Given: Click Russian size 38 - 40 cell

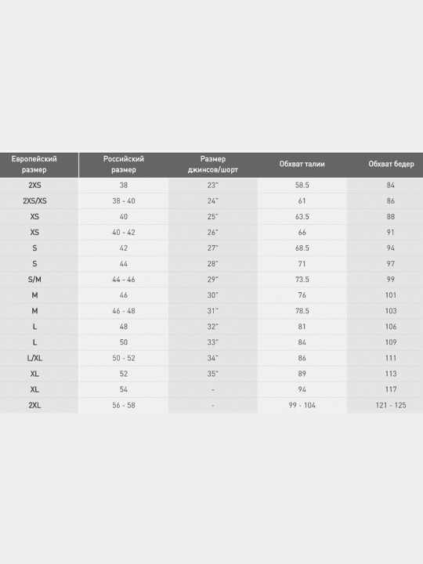Looking at the screenshot, I should pos(124,201).
